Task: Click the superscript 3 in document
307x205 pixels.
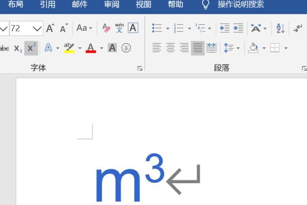Action: 154,168
